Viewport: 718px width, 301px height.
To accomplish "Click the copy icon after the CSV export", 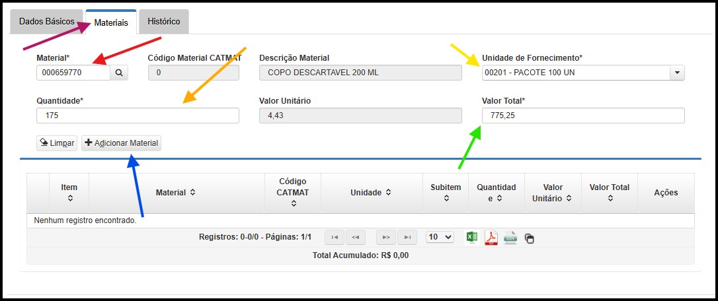I will point(529,238).
